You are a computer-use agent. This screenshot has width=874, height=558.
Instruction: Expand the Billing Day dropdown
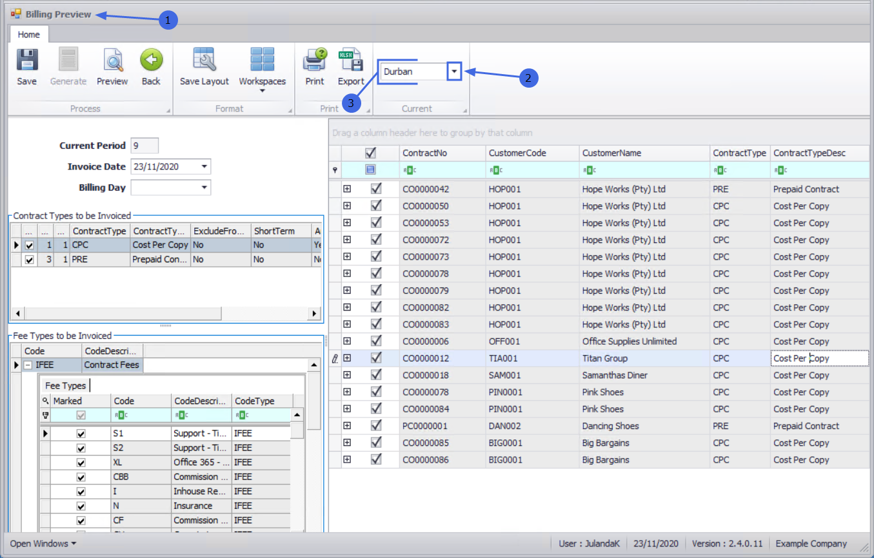point(204,188)
